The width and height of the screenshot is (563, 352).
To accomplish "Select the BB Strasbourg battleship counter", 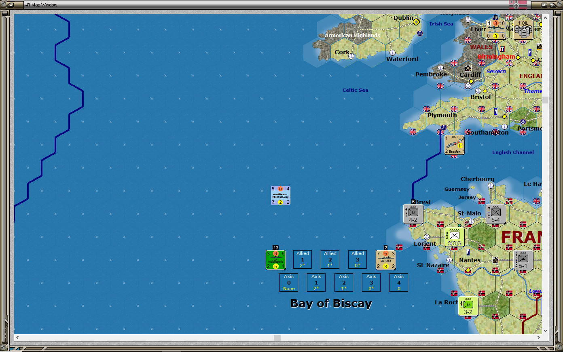I will coord(280,196).
